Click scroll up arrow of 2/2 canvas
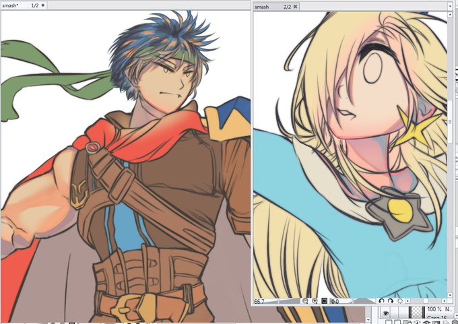This screenshot has width=458, height=324. 451,14
